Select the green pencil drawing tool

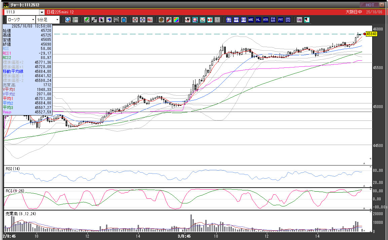86,20
